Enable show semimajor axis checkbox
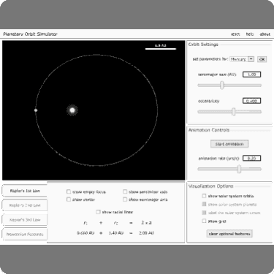The height and width of the screenshot is (274, 274). 125,199
